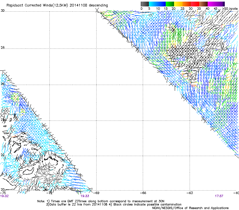Click the longitude label -75

pos(3,193)
